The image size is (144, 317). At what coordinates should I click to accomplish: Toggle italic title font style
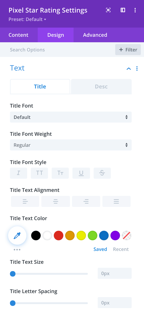coord(18,173)
